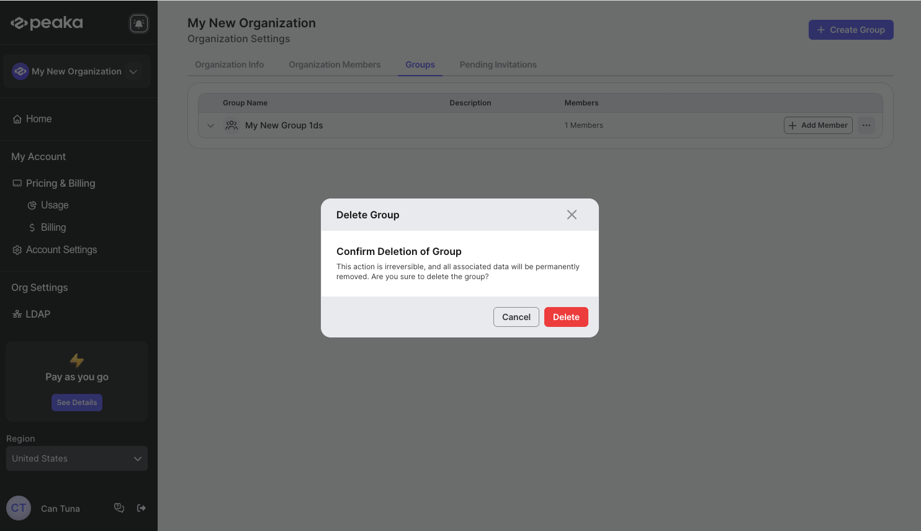Open the Region dropdown showing United States
Screen dimensions: 921x531
point(76,458)
